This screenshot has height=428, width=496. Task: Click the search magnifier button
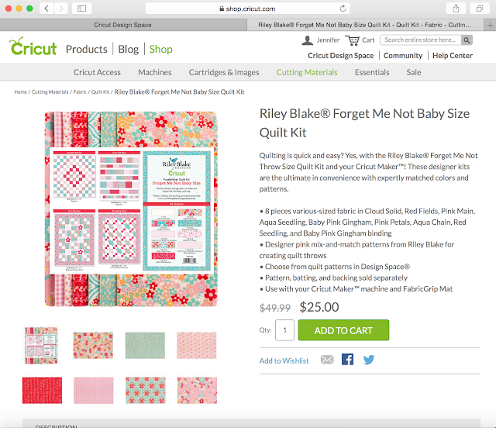467,40
